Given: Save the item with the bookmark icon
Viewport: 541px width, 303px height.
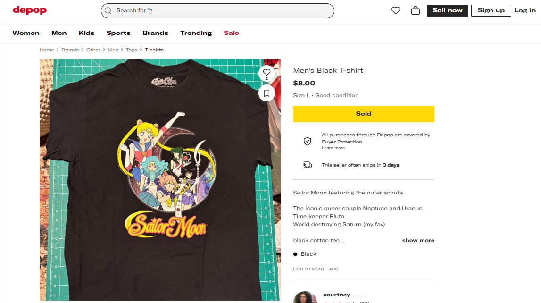Looking at the screenshot, I should point(266,93).
